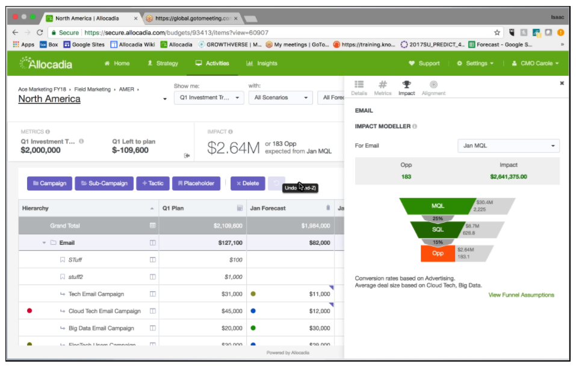Click the $45,000 Q1 Plan cell
This screenshot has width=576, height=370.
coord(202,311)
